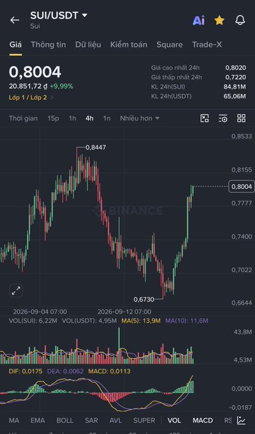Expand the Nhiều hơn timeframe dropdown
Image resolution: width=255 pixels, height=434 pixels.
[x=140, y=118]
